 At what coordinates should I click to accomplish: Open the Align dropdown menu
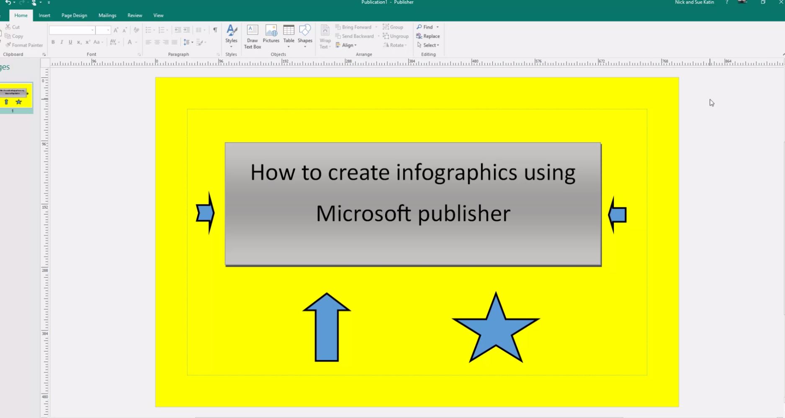pyautogui.click(x=347, y=45)
